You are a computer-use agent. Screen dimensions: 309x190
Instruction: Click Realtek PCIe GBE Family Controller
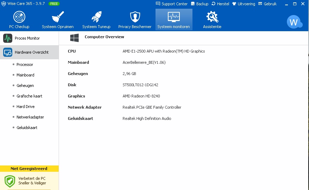[x=152, y=107]
